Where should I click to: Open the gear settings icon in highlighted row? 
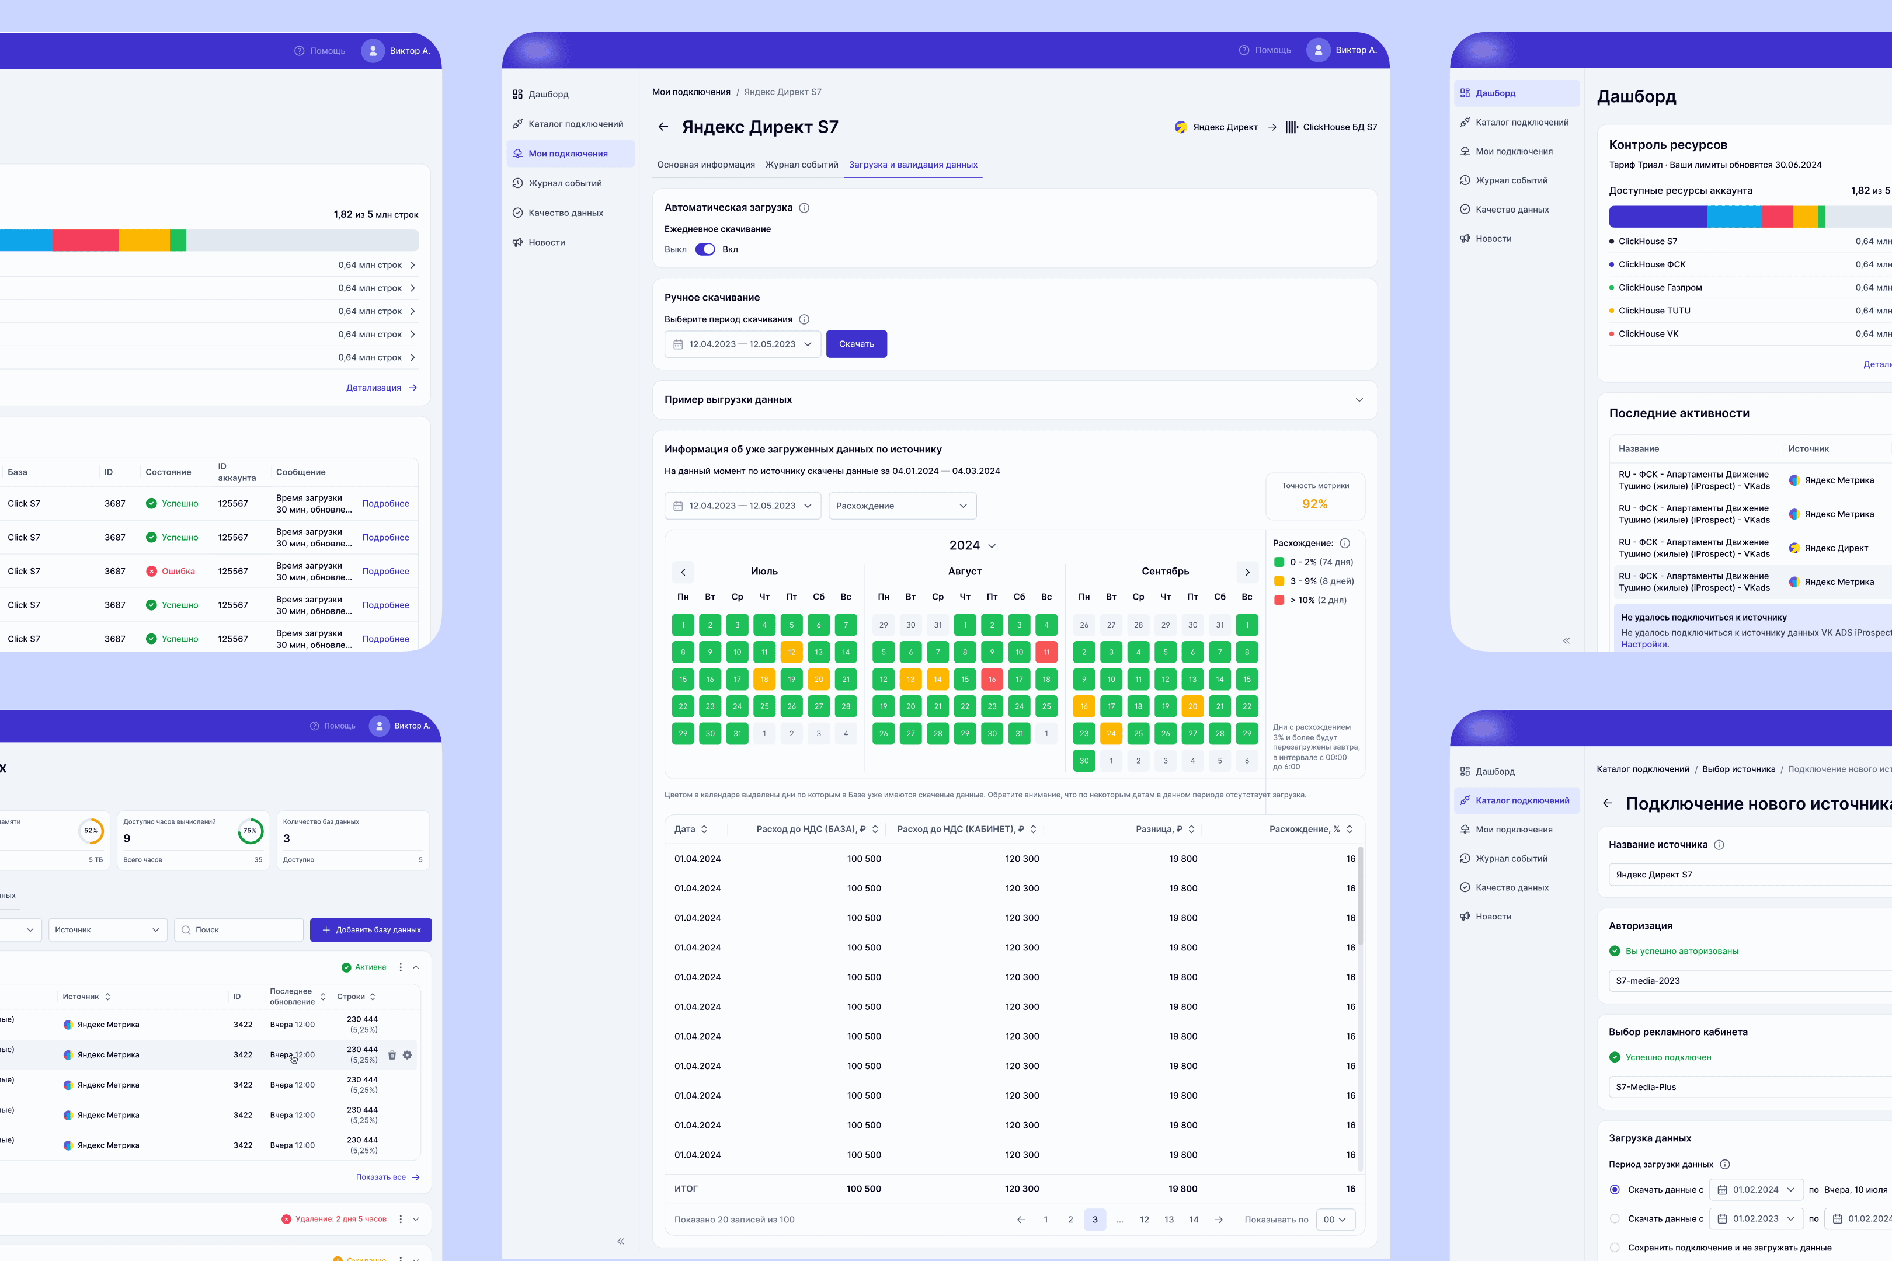407,1055
